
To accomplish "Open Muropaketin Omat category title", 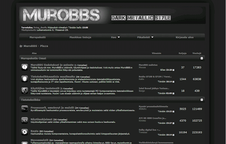I will (x=34, y=58).
